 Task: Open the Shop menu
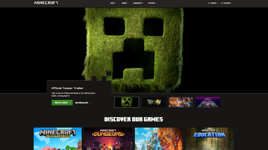coord(113,3)
